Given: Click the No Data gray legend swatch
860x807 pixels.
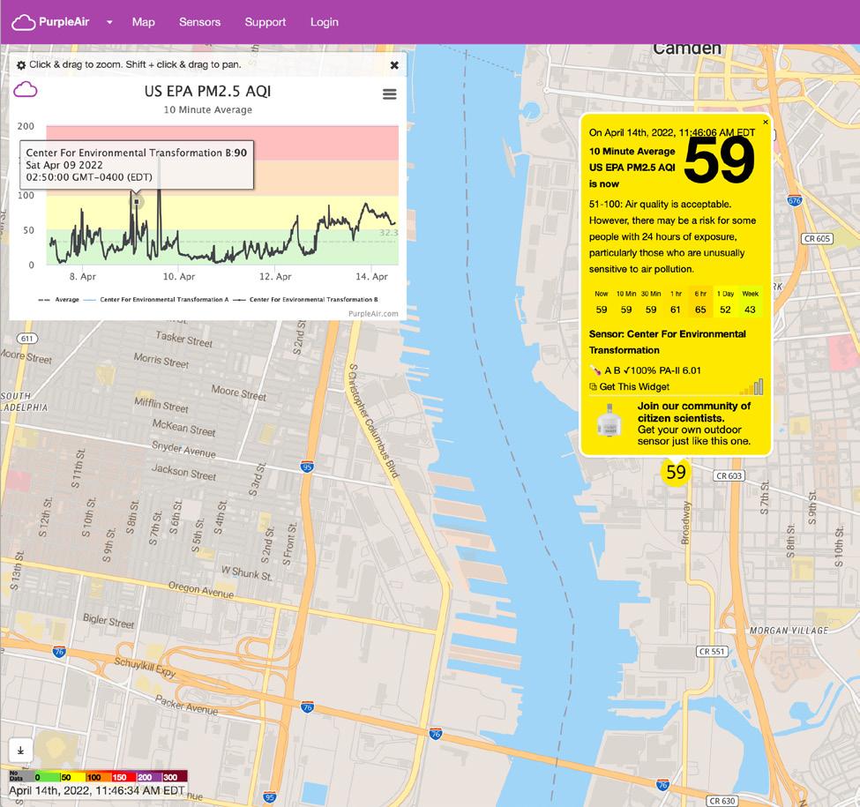Looking at the screenshot, I should [x=21, y=776].
